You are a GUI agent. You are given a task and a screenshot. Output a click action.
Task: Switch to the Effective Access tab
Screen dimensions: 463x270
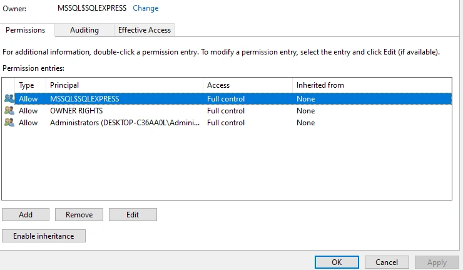tap(145, 30)
